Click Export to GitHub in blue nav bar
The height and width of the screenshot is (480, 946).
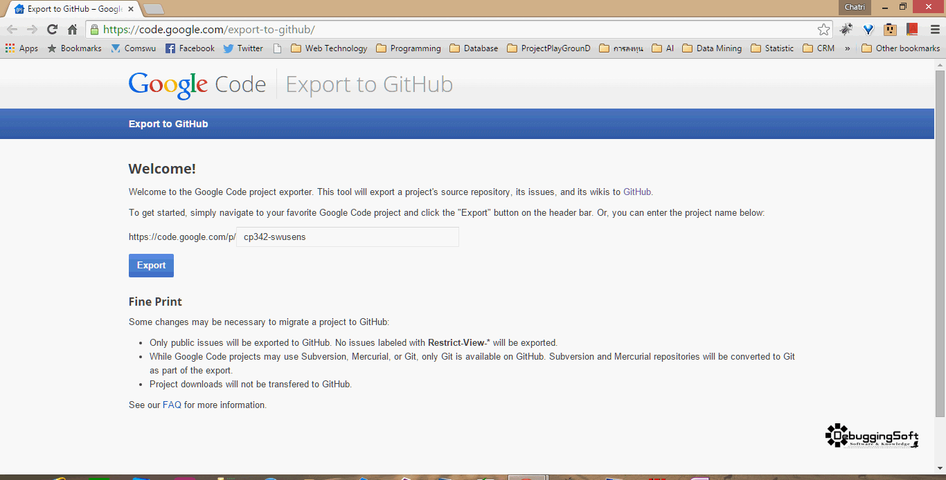coord(168,124)
